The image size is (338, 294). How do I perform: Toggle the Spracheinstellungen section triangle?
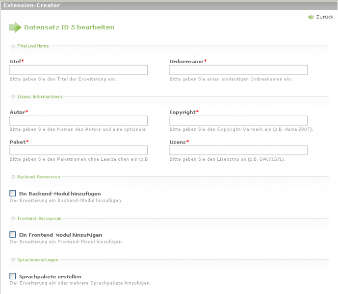point(13,260)
